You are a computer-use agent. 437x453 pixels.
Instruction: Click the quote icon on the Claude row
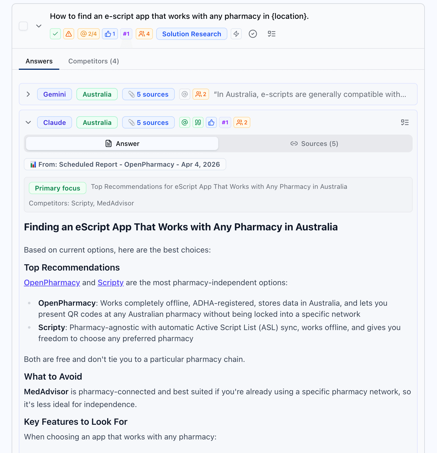tap(198, 122)
